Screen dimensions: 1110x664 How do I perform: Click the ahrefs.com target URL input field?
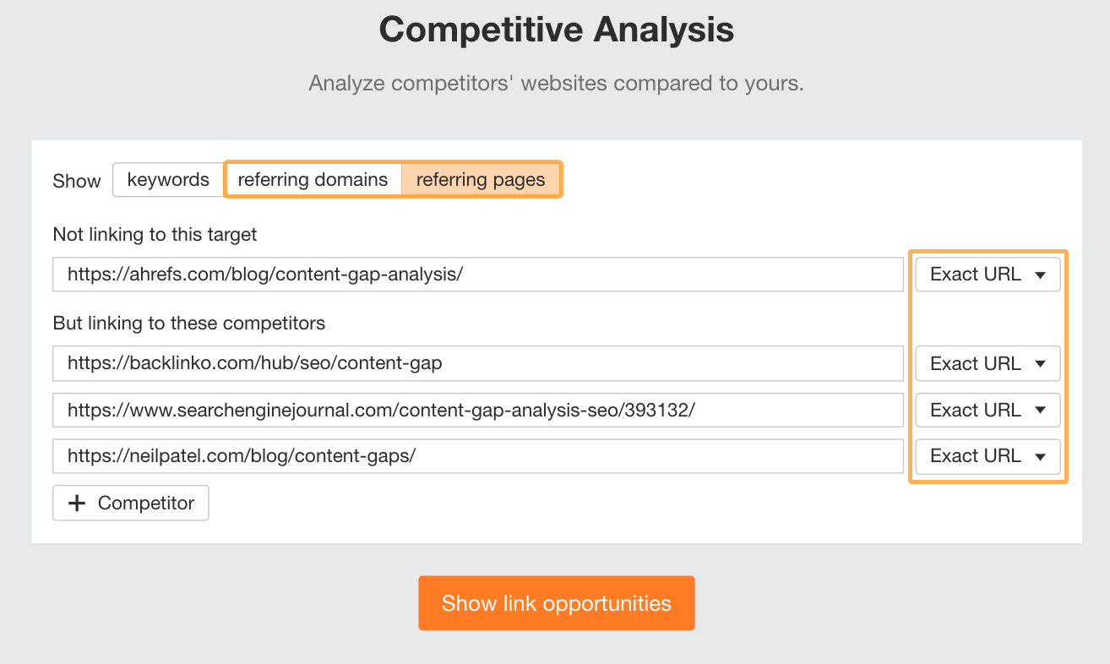(x=478, y=274)
